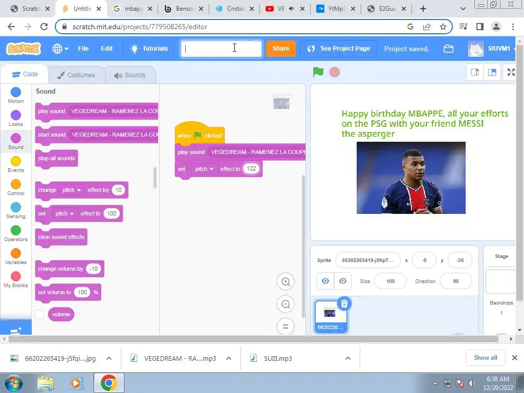Click the orange Share button
The image size is (524, 393).
click(x=281, y=49)
